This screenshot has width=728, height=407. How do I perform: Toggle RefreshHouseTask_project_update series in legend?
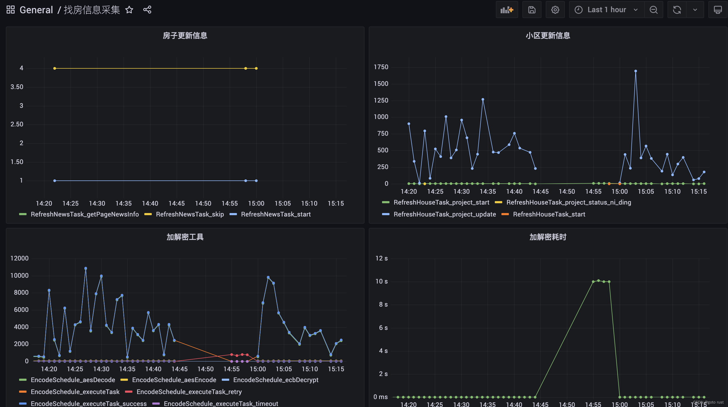(445, 214)
